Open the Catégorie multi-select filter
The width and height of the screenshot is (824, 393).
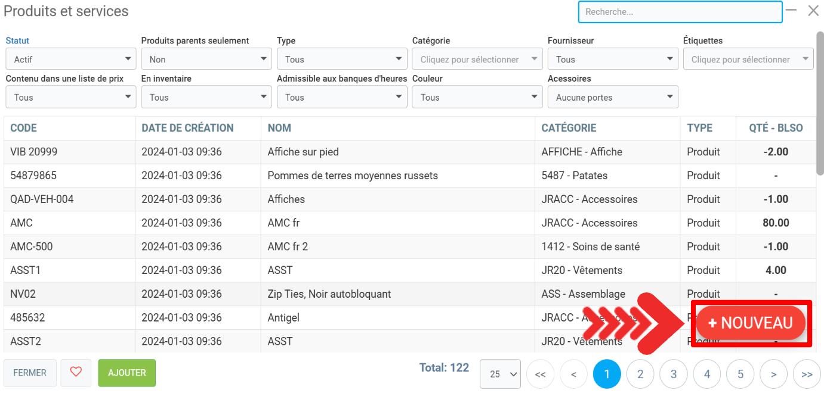pos(477,60)
